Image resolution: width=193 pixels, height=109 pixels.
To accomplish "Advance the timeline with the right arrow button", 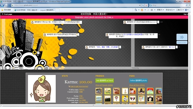I will [x=182, y=37].
